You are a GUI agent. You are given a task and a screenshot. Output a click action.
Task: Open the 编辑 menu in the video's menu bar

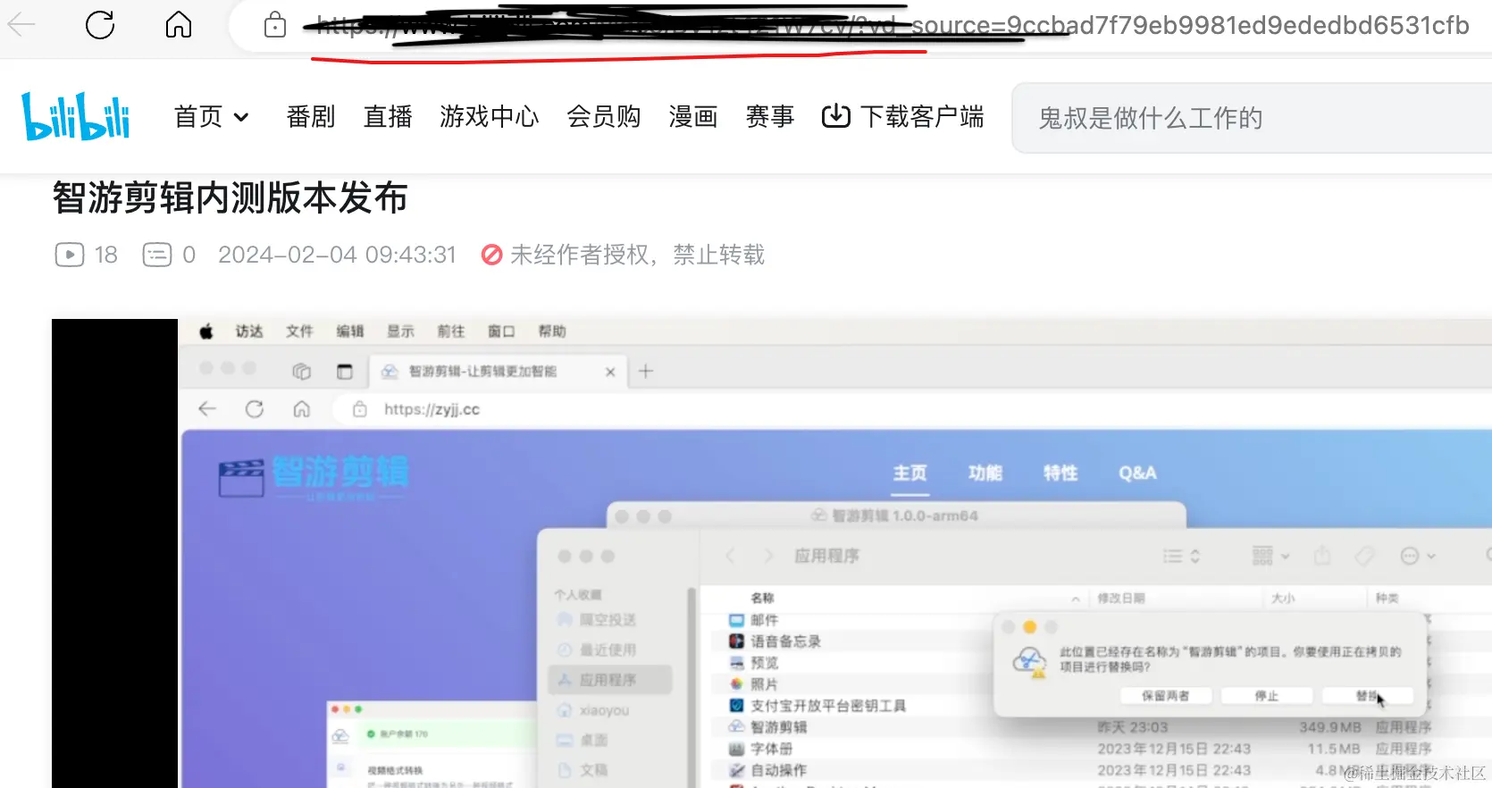(350, 331)
